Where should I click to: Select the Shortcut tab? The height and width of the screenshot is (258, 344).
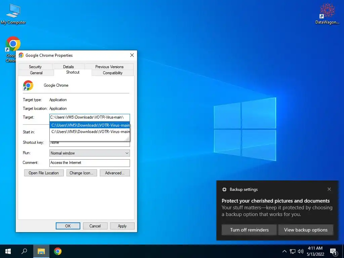pos(73,73)
